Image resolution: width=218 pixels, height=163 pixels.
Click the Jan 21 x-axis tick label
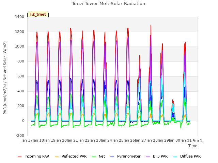(x=72, y=140)
